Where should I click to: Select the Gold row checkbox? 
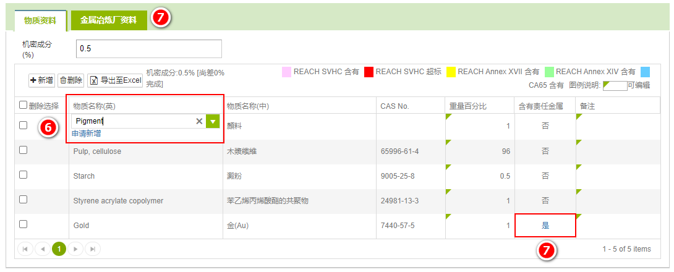pos(23,224)
